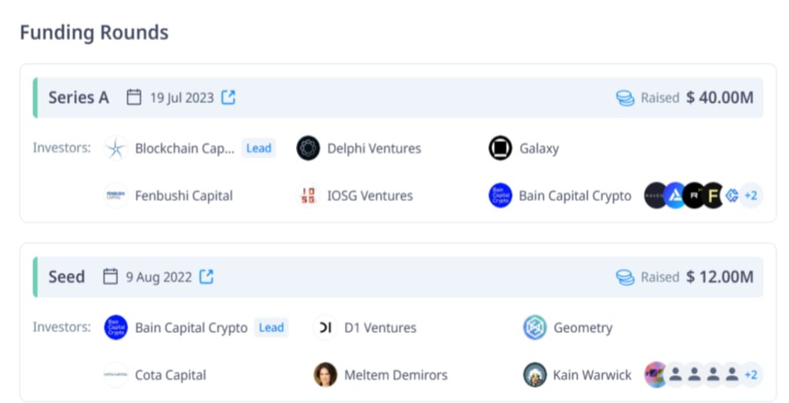This screenshot has width=789, height=403.
Task: Select Meltem Demirors profile photo
Action: point(325,375)
